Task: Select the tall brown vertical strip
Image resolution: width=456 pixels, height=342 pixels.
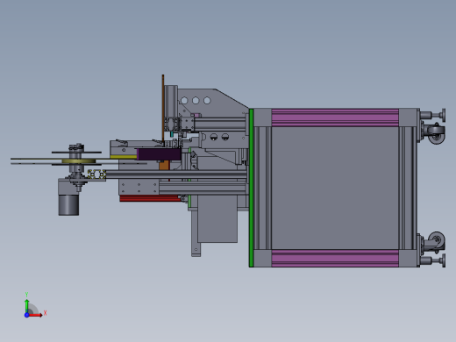Action: [x=163, y=108]
